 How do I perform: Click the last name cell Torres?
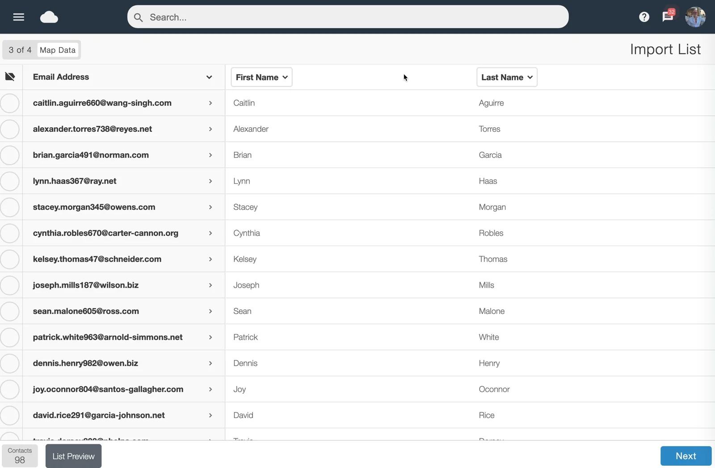pos(489,129)
